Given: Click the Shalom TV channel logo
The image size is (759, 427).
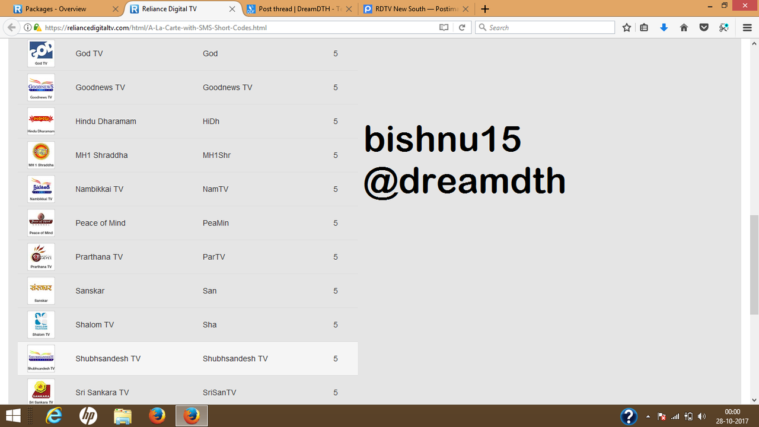Looking at the screenshot, I should pyautogui.click(x=41, y=324).
